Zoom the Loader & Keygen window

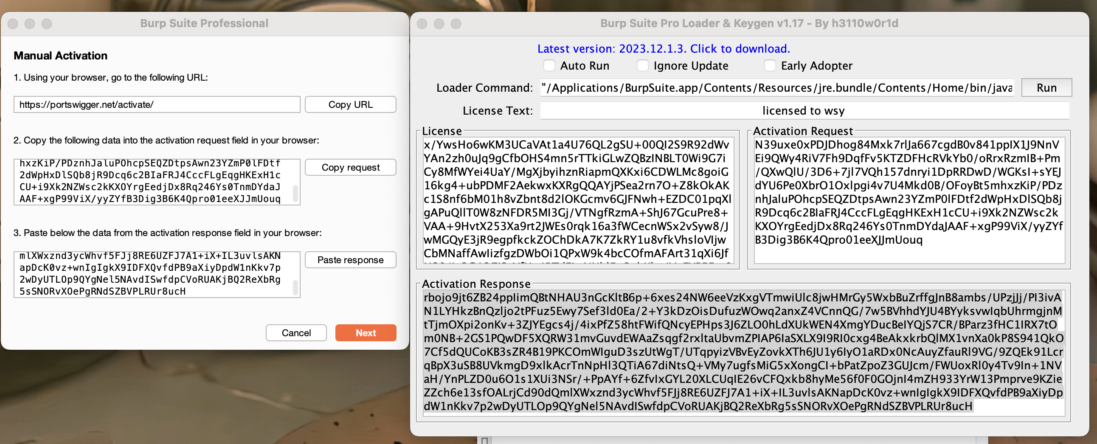pos(456,24)
